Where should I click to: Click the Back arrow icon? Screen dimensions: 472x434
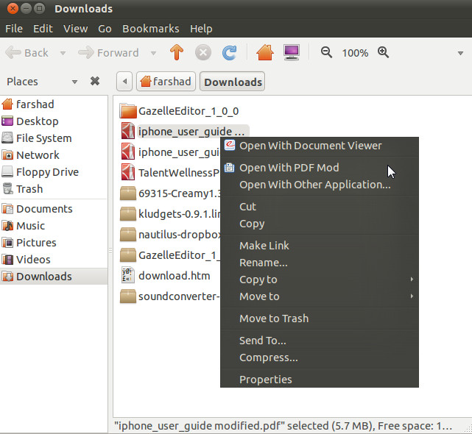(x=13, y=53)
